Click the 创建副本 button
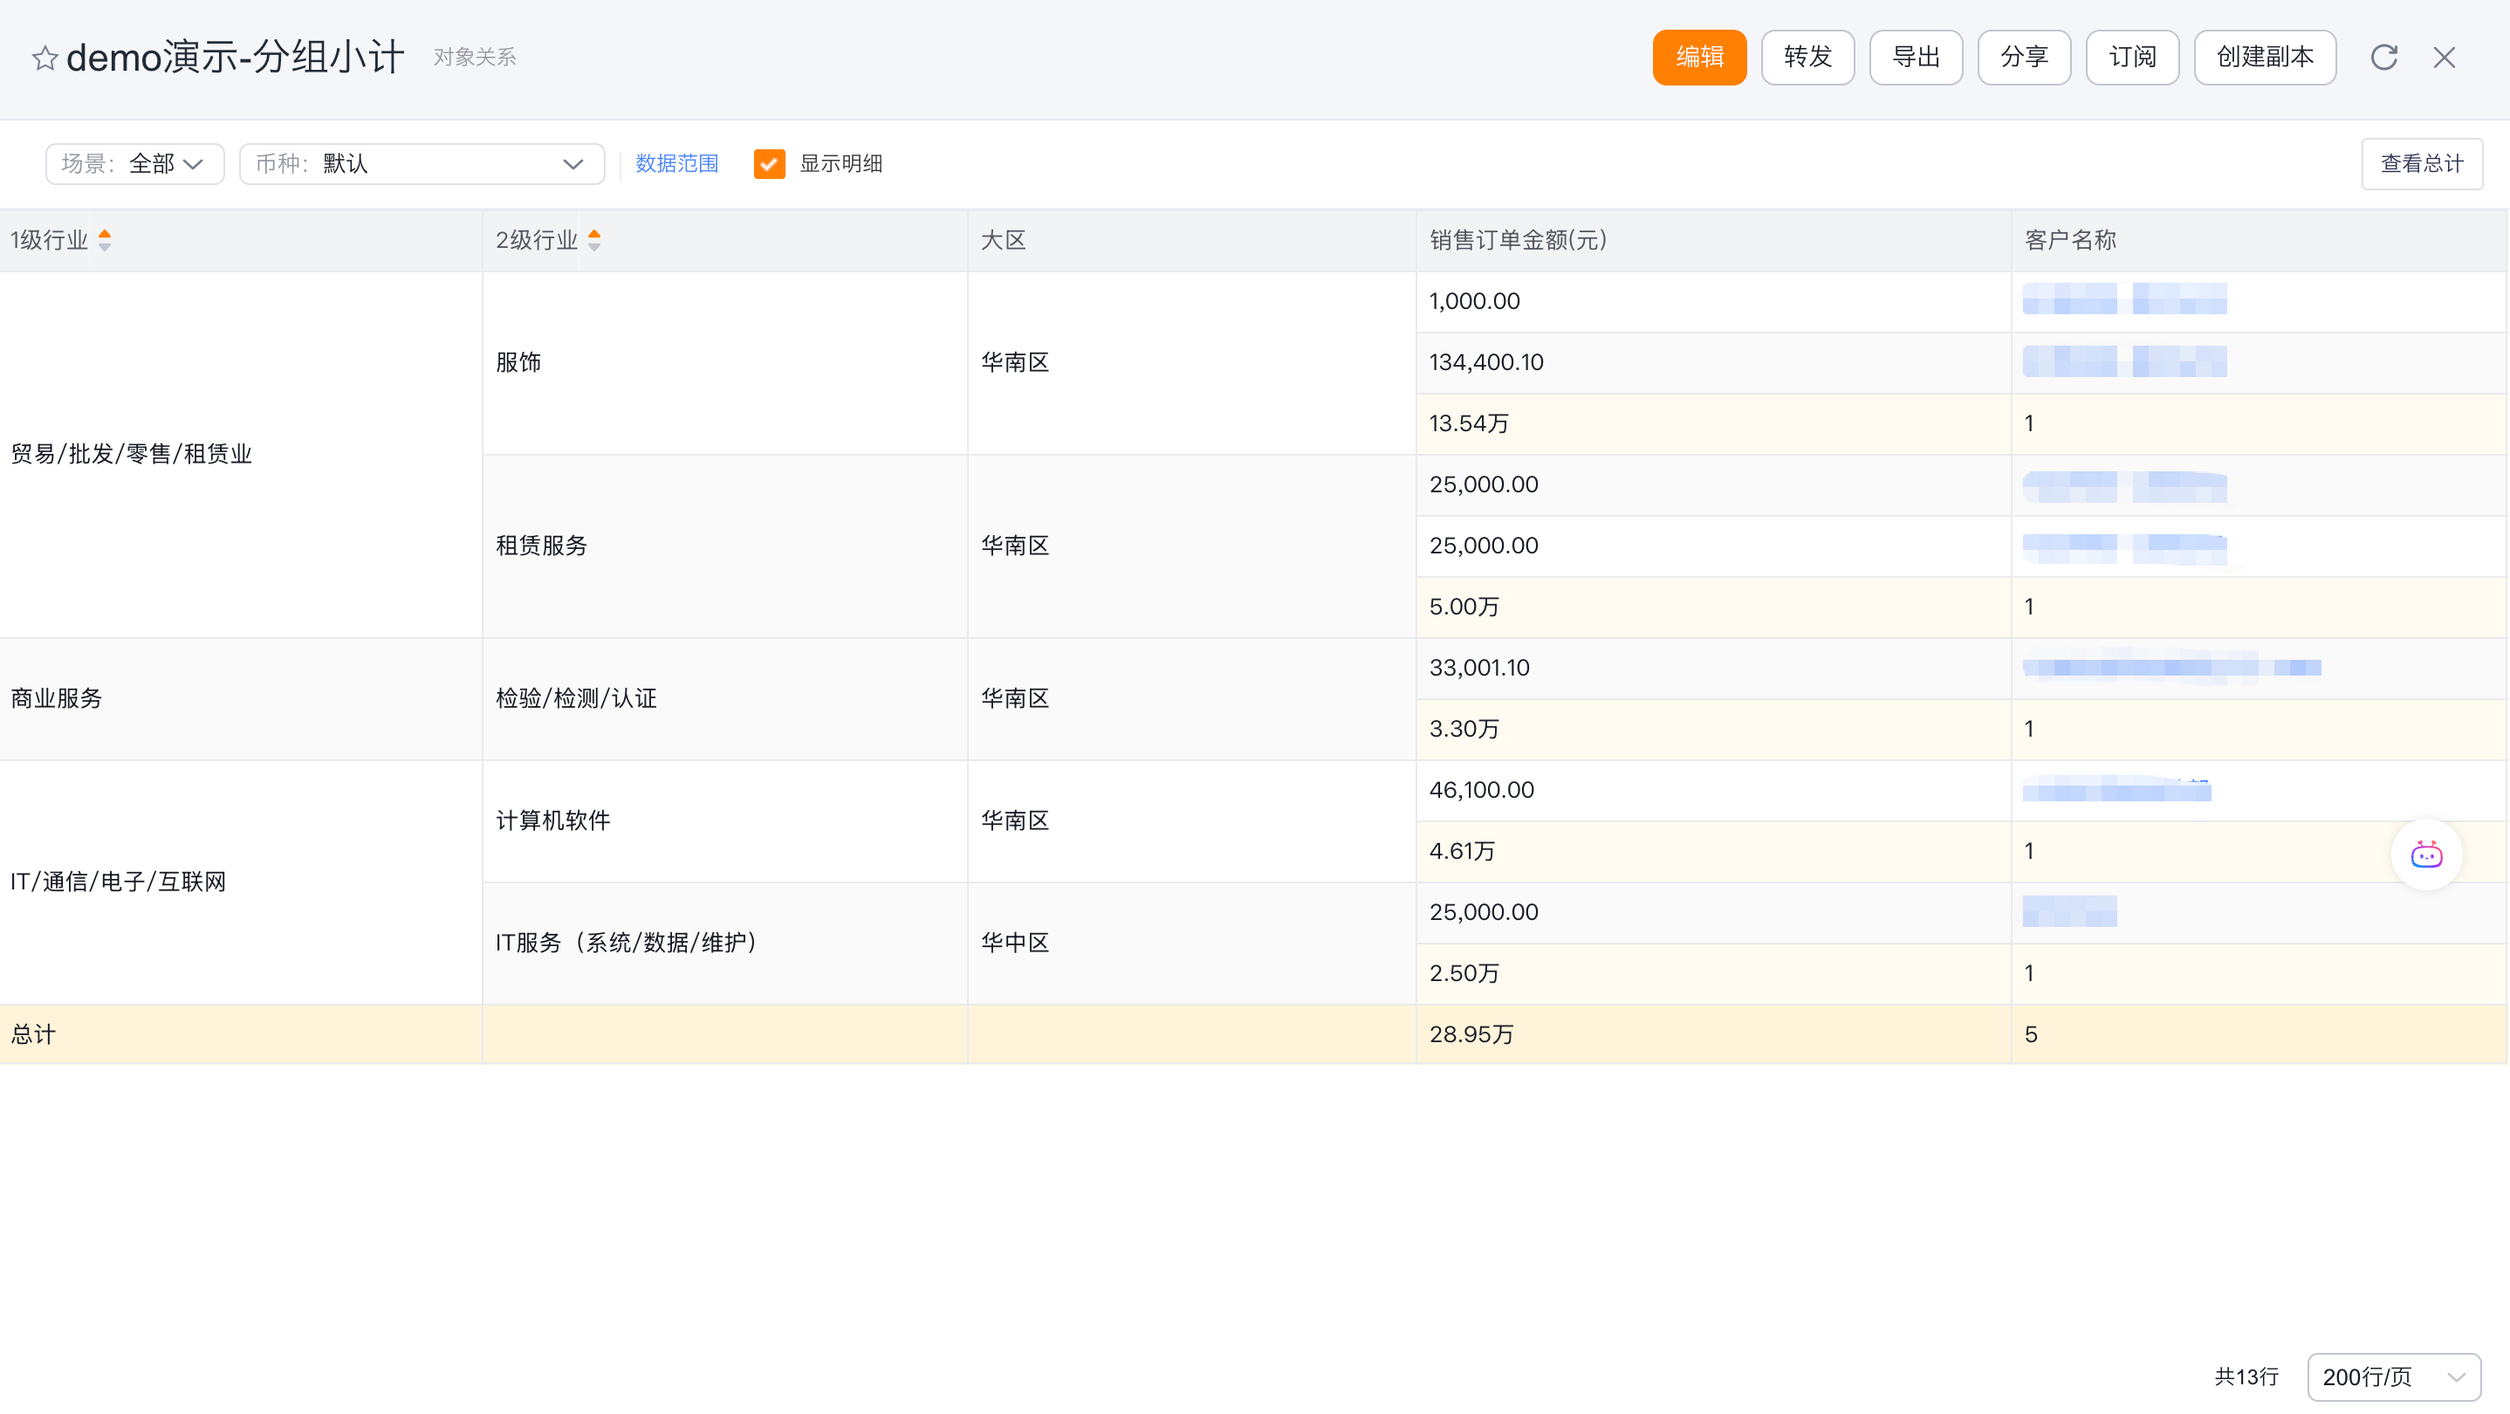This screenshot has height=1414, width=2510. tap(2265, 58)
